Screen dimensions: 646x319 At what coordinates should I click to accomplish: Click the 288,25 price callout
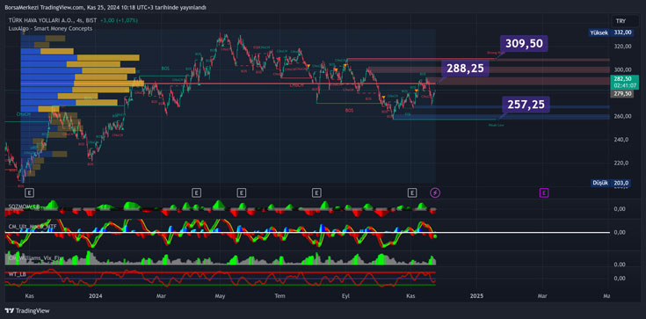pos(465,69)
